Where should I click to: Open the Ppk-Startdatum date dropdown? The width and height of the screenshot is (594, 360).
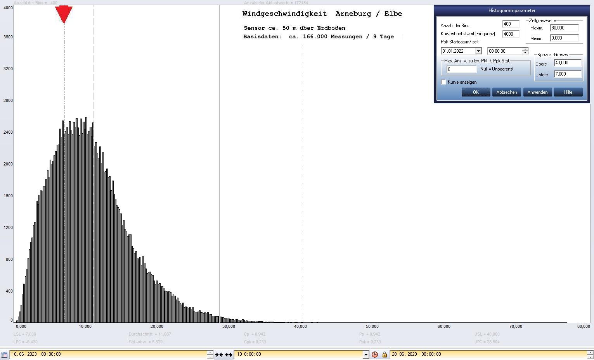coord(478,51)
